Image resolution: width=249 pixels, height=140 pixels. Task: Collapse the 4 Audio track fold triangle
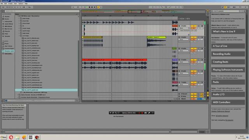179,49
